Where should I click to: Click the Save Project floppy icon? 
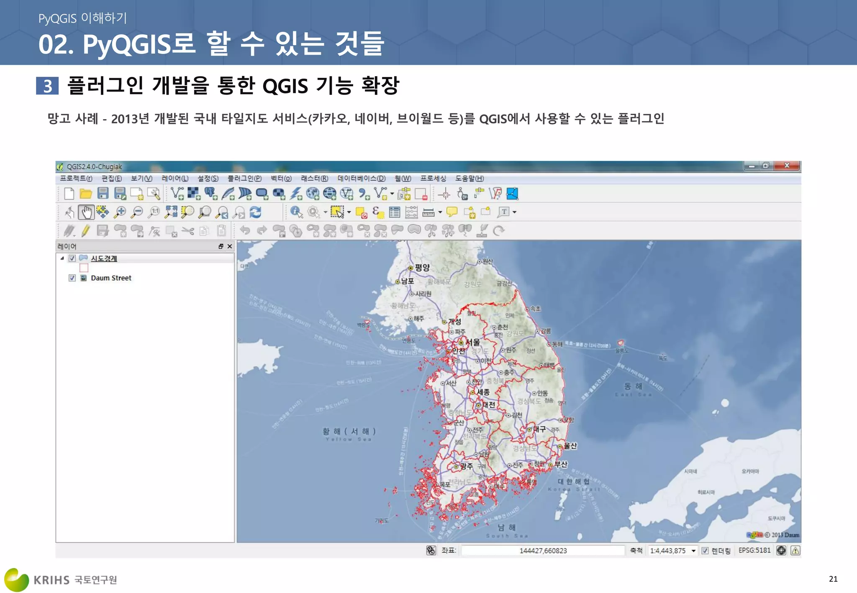[103, 194]
